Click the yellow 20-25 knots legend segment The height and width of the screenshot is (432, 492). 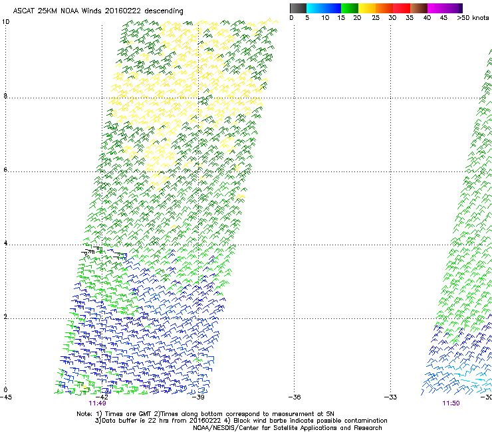click(367, 8)
